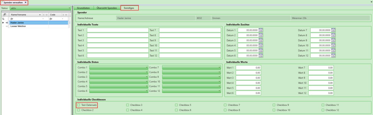The width and height of the screenshot is (373, 115).
Task: Click the Weiermar 23b address field
Action: (330, 18)
